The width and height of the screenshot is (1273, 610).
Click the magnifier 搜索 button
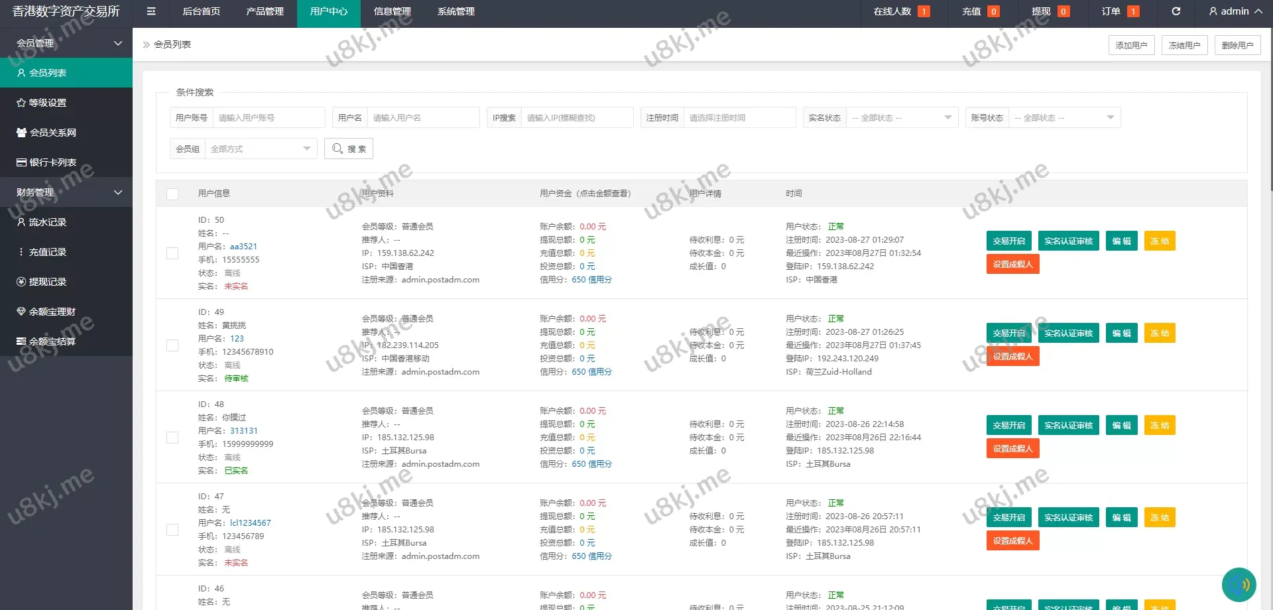coord(349,149)
